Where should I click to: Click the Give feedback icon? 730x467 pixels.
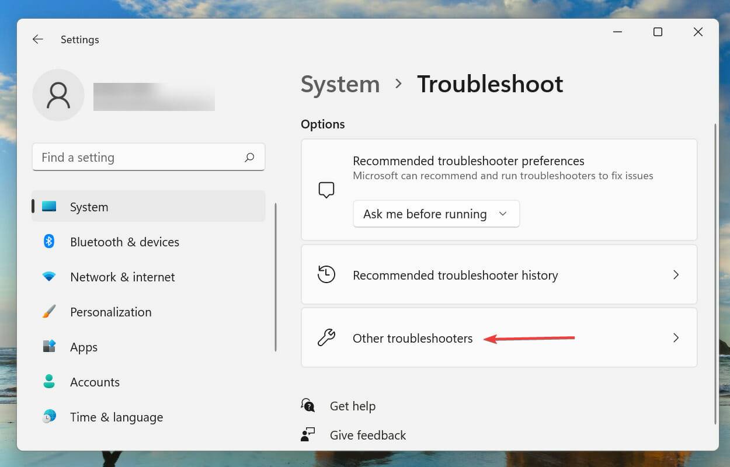pos(308,434)
